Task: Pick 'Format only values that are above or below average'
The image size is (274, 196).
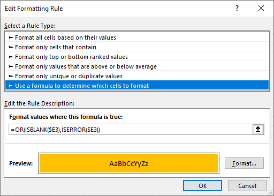Action: (137, 66)
